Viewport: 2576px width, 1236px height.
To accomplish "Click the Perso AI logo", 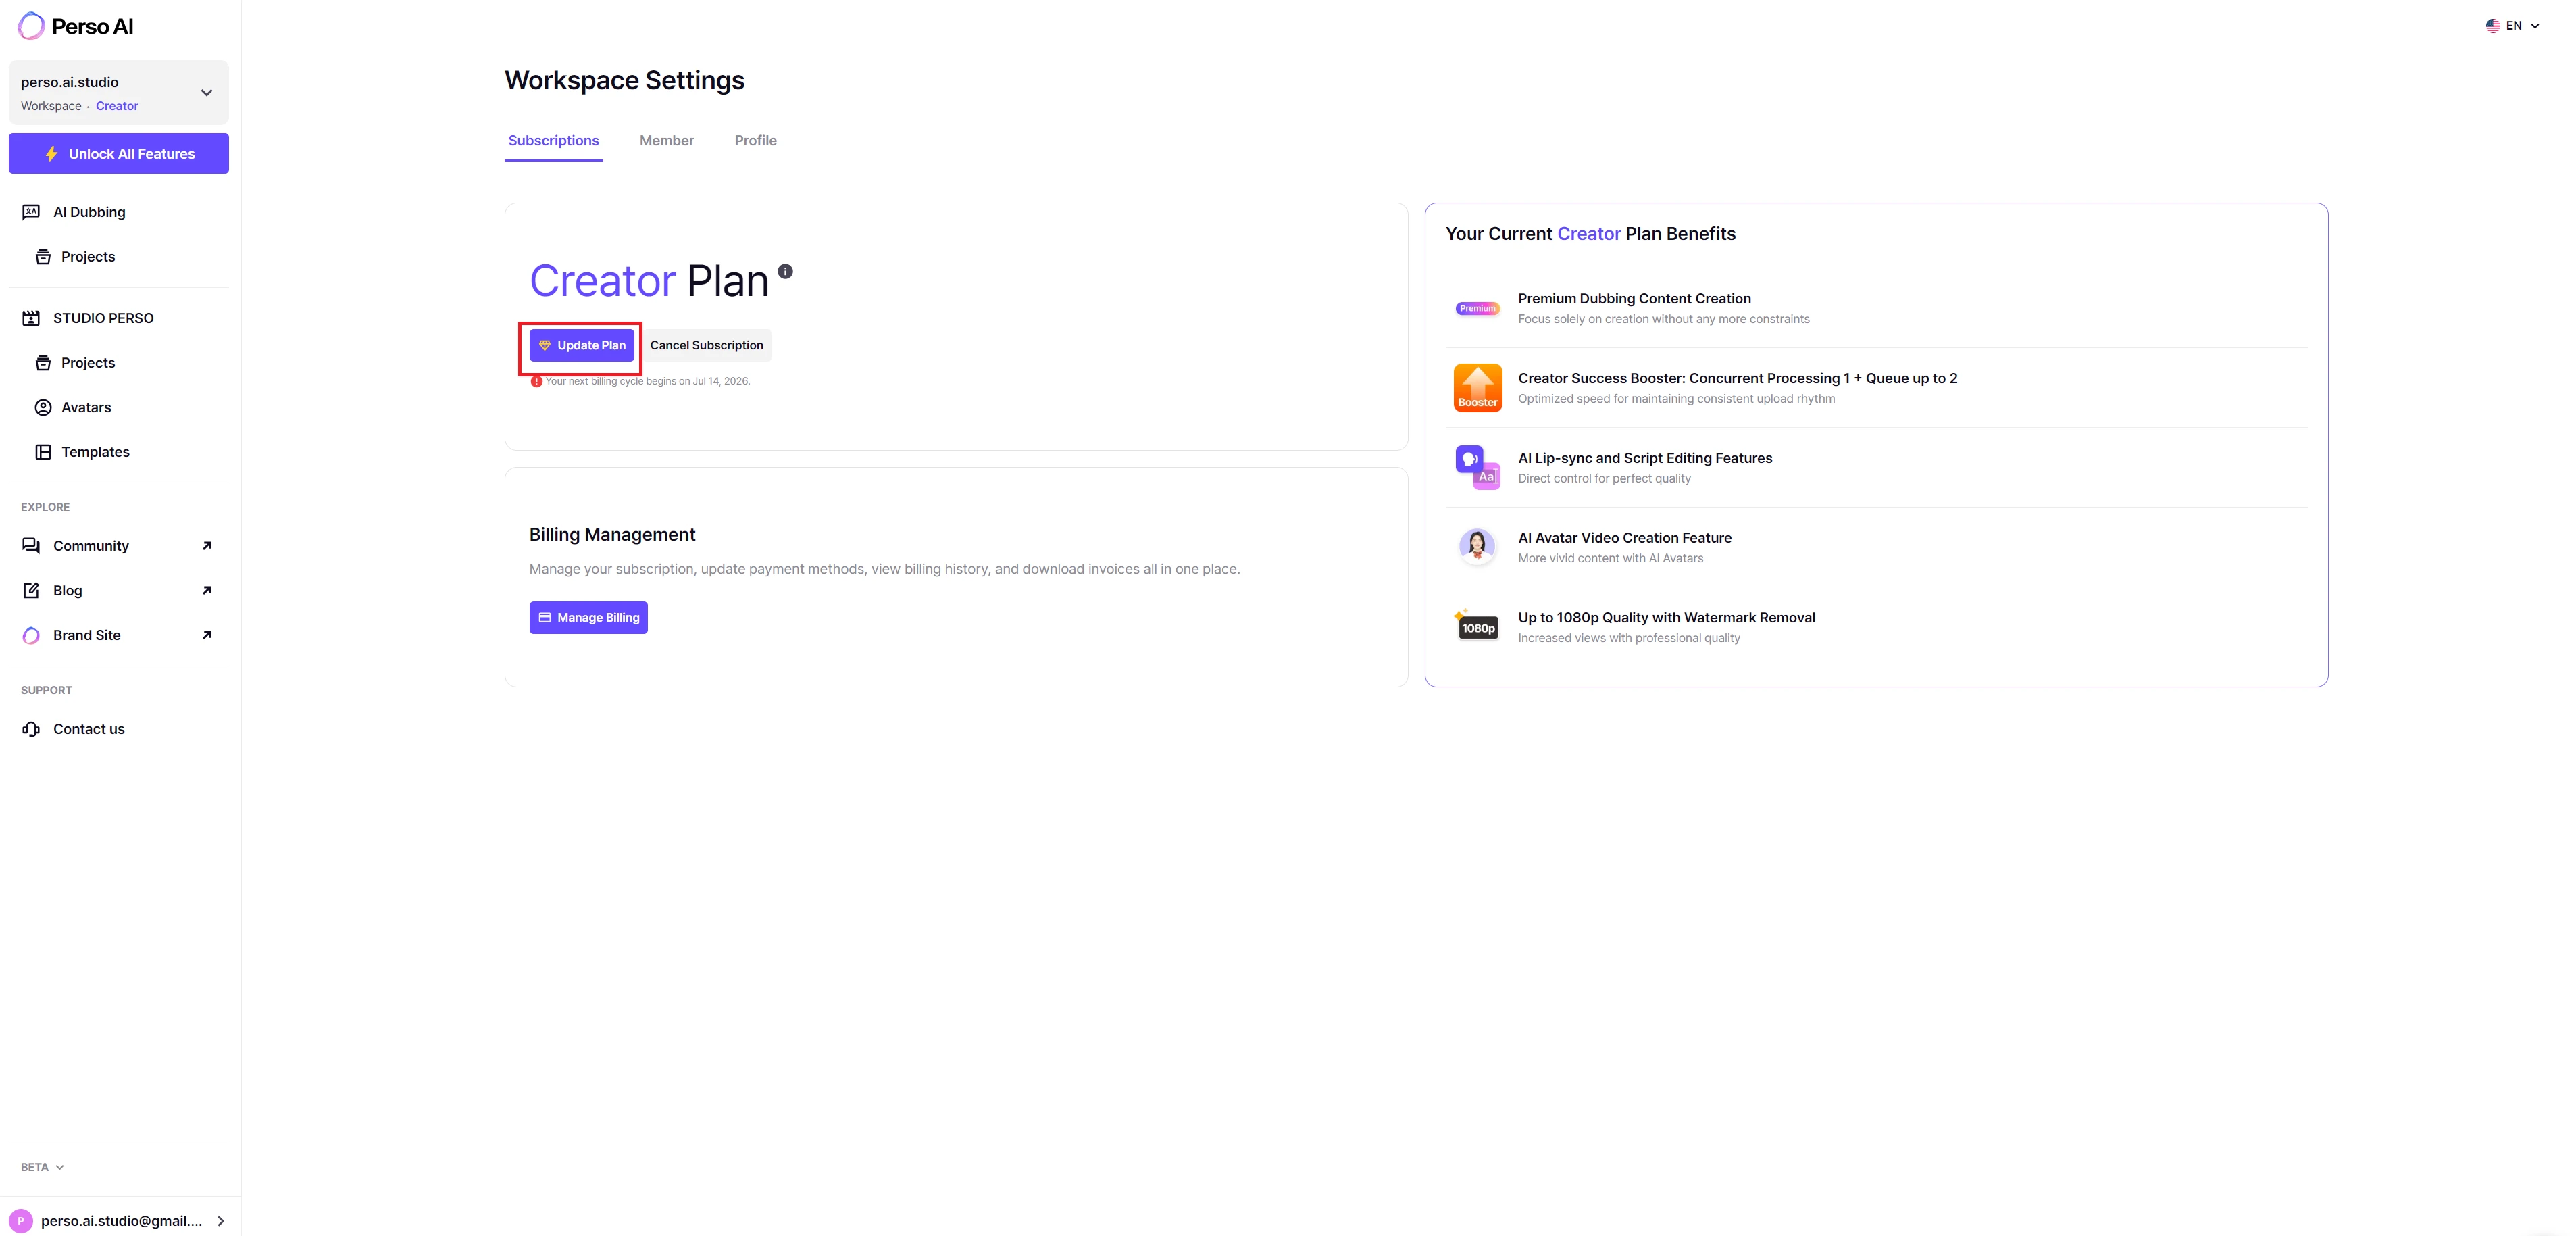I will pos(76,26).
